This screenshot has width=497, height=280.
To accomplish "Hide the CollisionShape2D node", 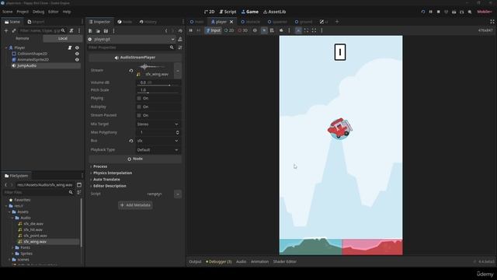I will click(x=77, y=54).
